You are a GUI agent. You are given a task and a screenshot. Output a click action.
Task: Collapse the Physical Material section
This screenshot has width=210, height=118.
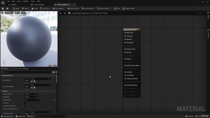2,76
